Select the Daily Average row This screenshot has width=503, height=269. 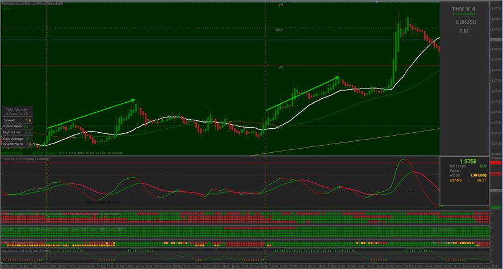tap(17, 138)
